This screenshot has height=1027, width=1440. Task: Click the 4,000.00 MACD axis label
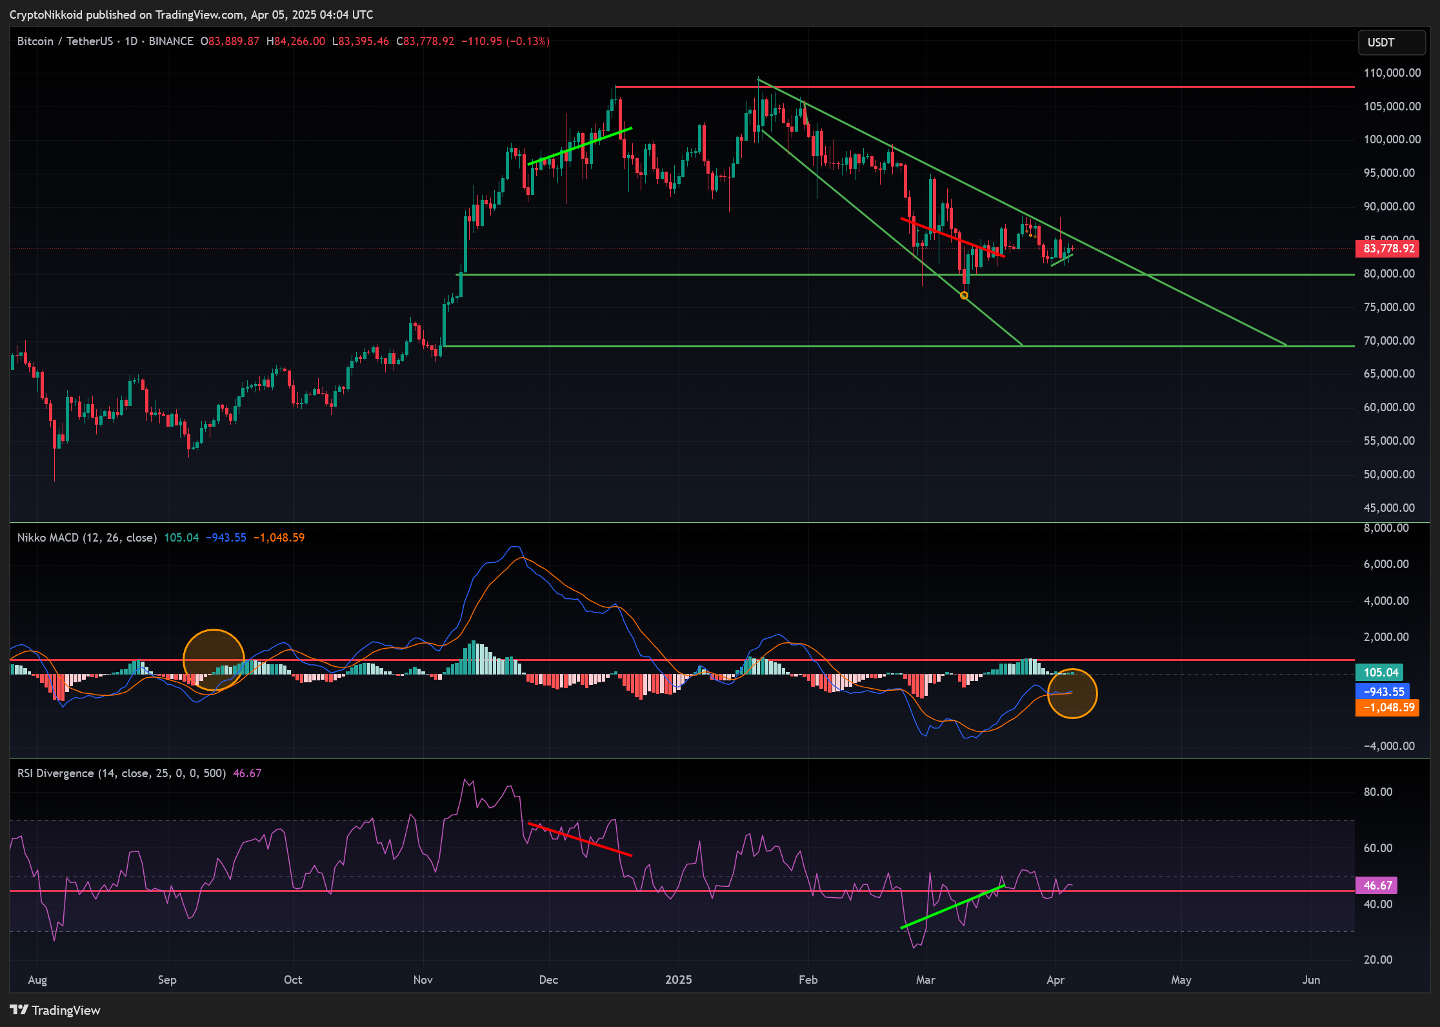click(1386, 601)
